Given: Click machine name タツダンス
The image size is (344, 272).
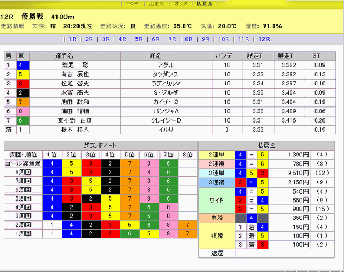Looking at the screenshot, I should tap(166, 74).
